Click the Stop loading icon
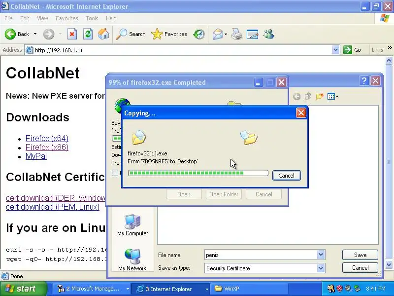The width and height of the screenshot is (394, 296). 72,34
